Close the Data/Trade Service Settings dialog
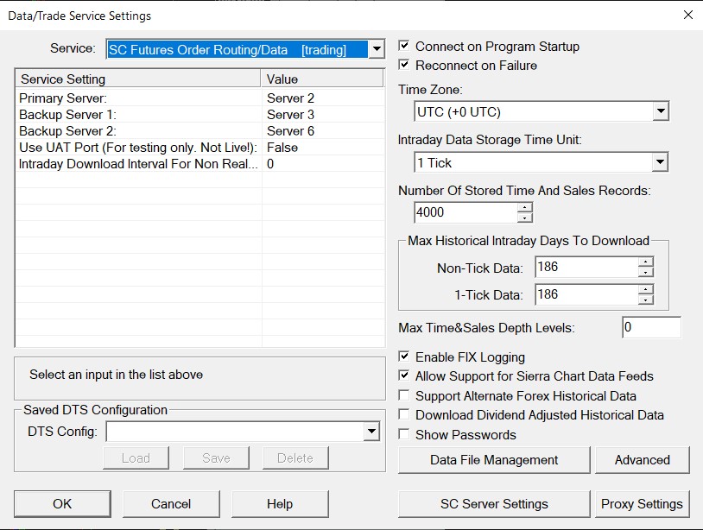The width and height of the screenshot is (703, 530). [688, 15]
